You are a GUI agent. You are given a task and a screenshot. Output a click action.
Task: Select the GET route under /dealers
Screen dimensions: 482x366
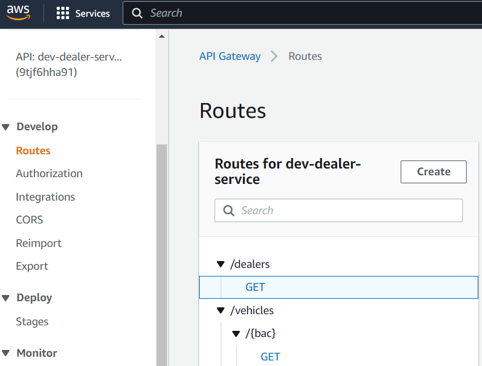click(x=255, y=287)
